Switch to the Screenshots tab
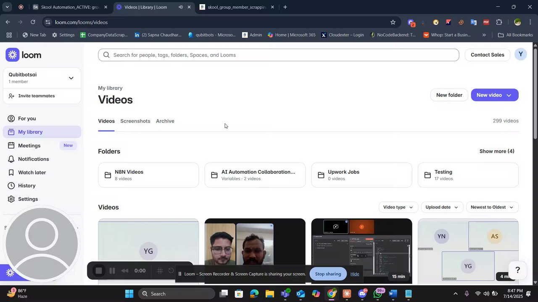This screenshot has height=302, width=538. click(x=135, y=121)
